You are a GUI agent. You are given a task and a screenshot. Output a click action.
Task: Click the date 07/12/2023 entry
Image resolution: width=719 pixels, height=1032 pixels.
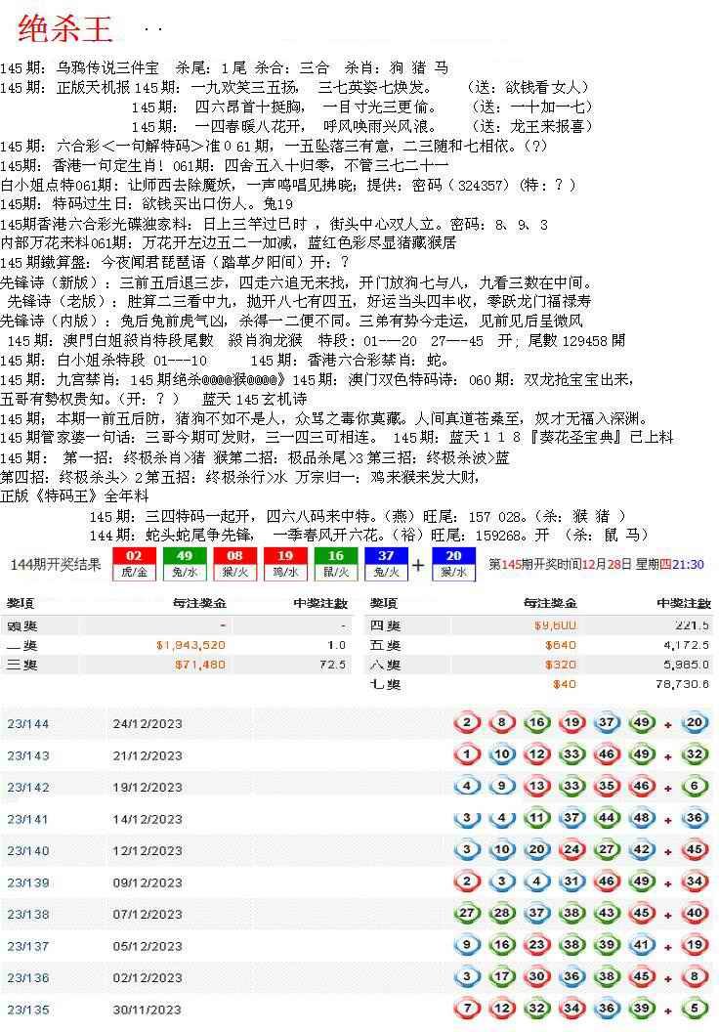[x=148, y=915]
